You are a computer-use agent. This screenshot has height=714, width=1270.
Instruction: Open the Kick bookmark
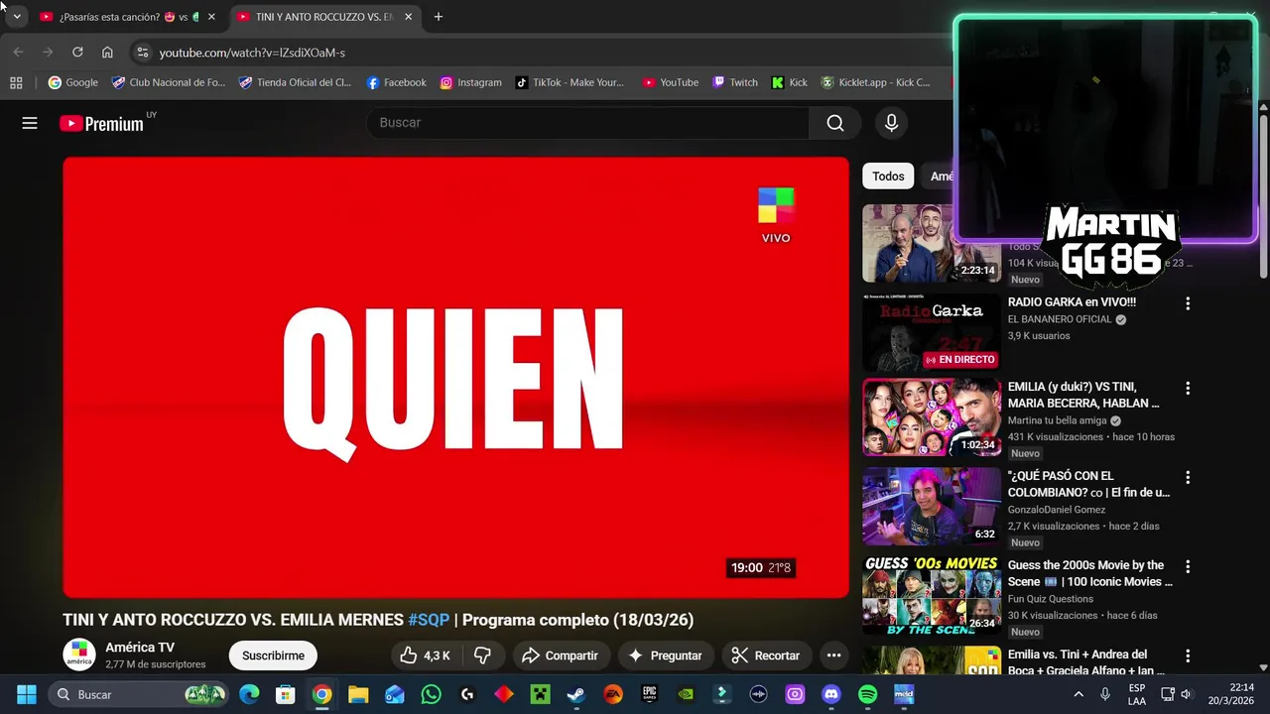pos(790,83)
